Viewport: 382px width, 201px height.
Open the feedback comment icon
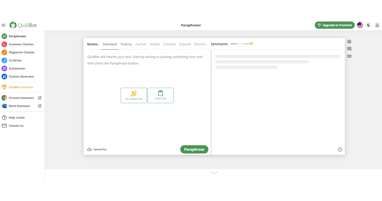(349, 49)
